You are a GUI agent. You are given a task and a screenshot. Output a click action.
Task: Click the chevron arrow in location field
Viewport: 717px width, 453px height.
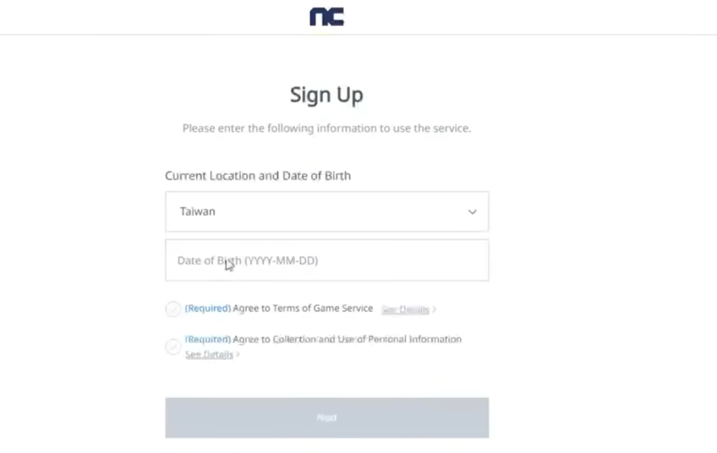[473, 212]
